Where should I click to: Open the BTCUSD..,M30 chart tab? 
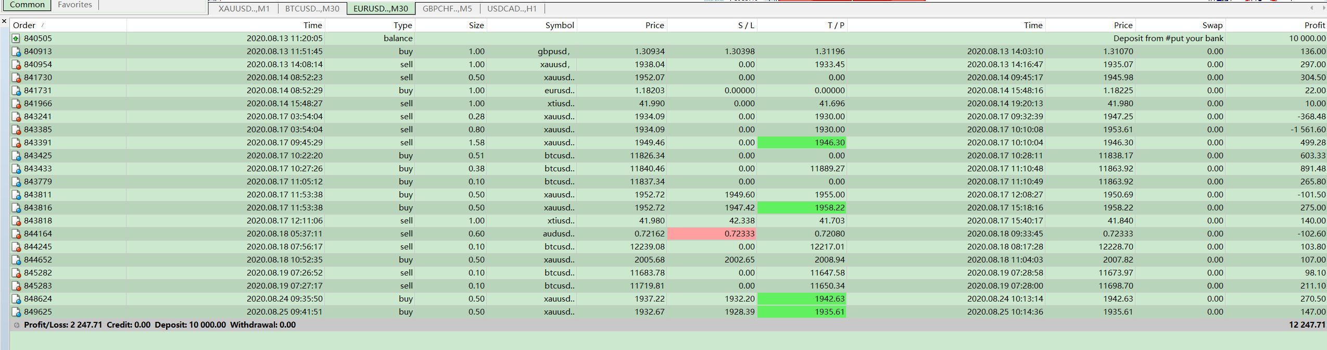click(312, 8)
